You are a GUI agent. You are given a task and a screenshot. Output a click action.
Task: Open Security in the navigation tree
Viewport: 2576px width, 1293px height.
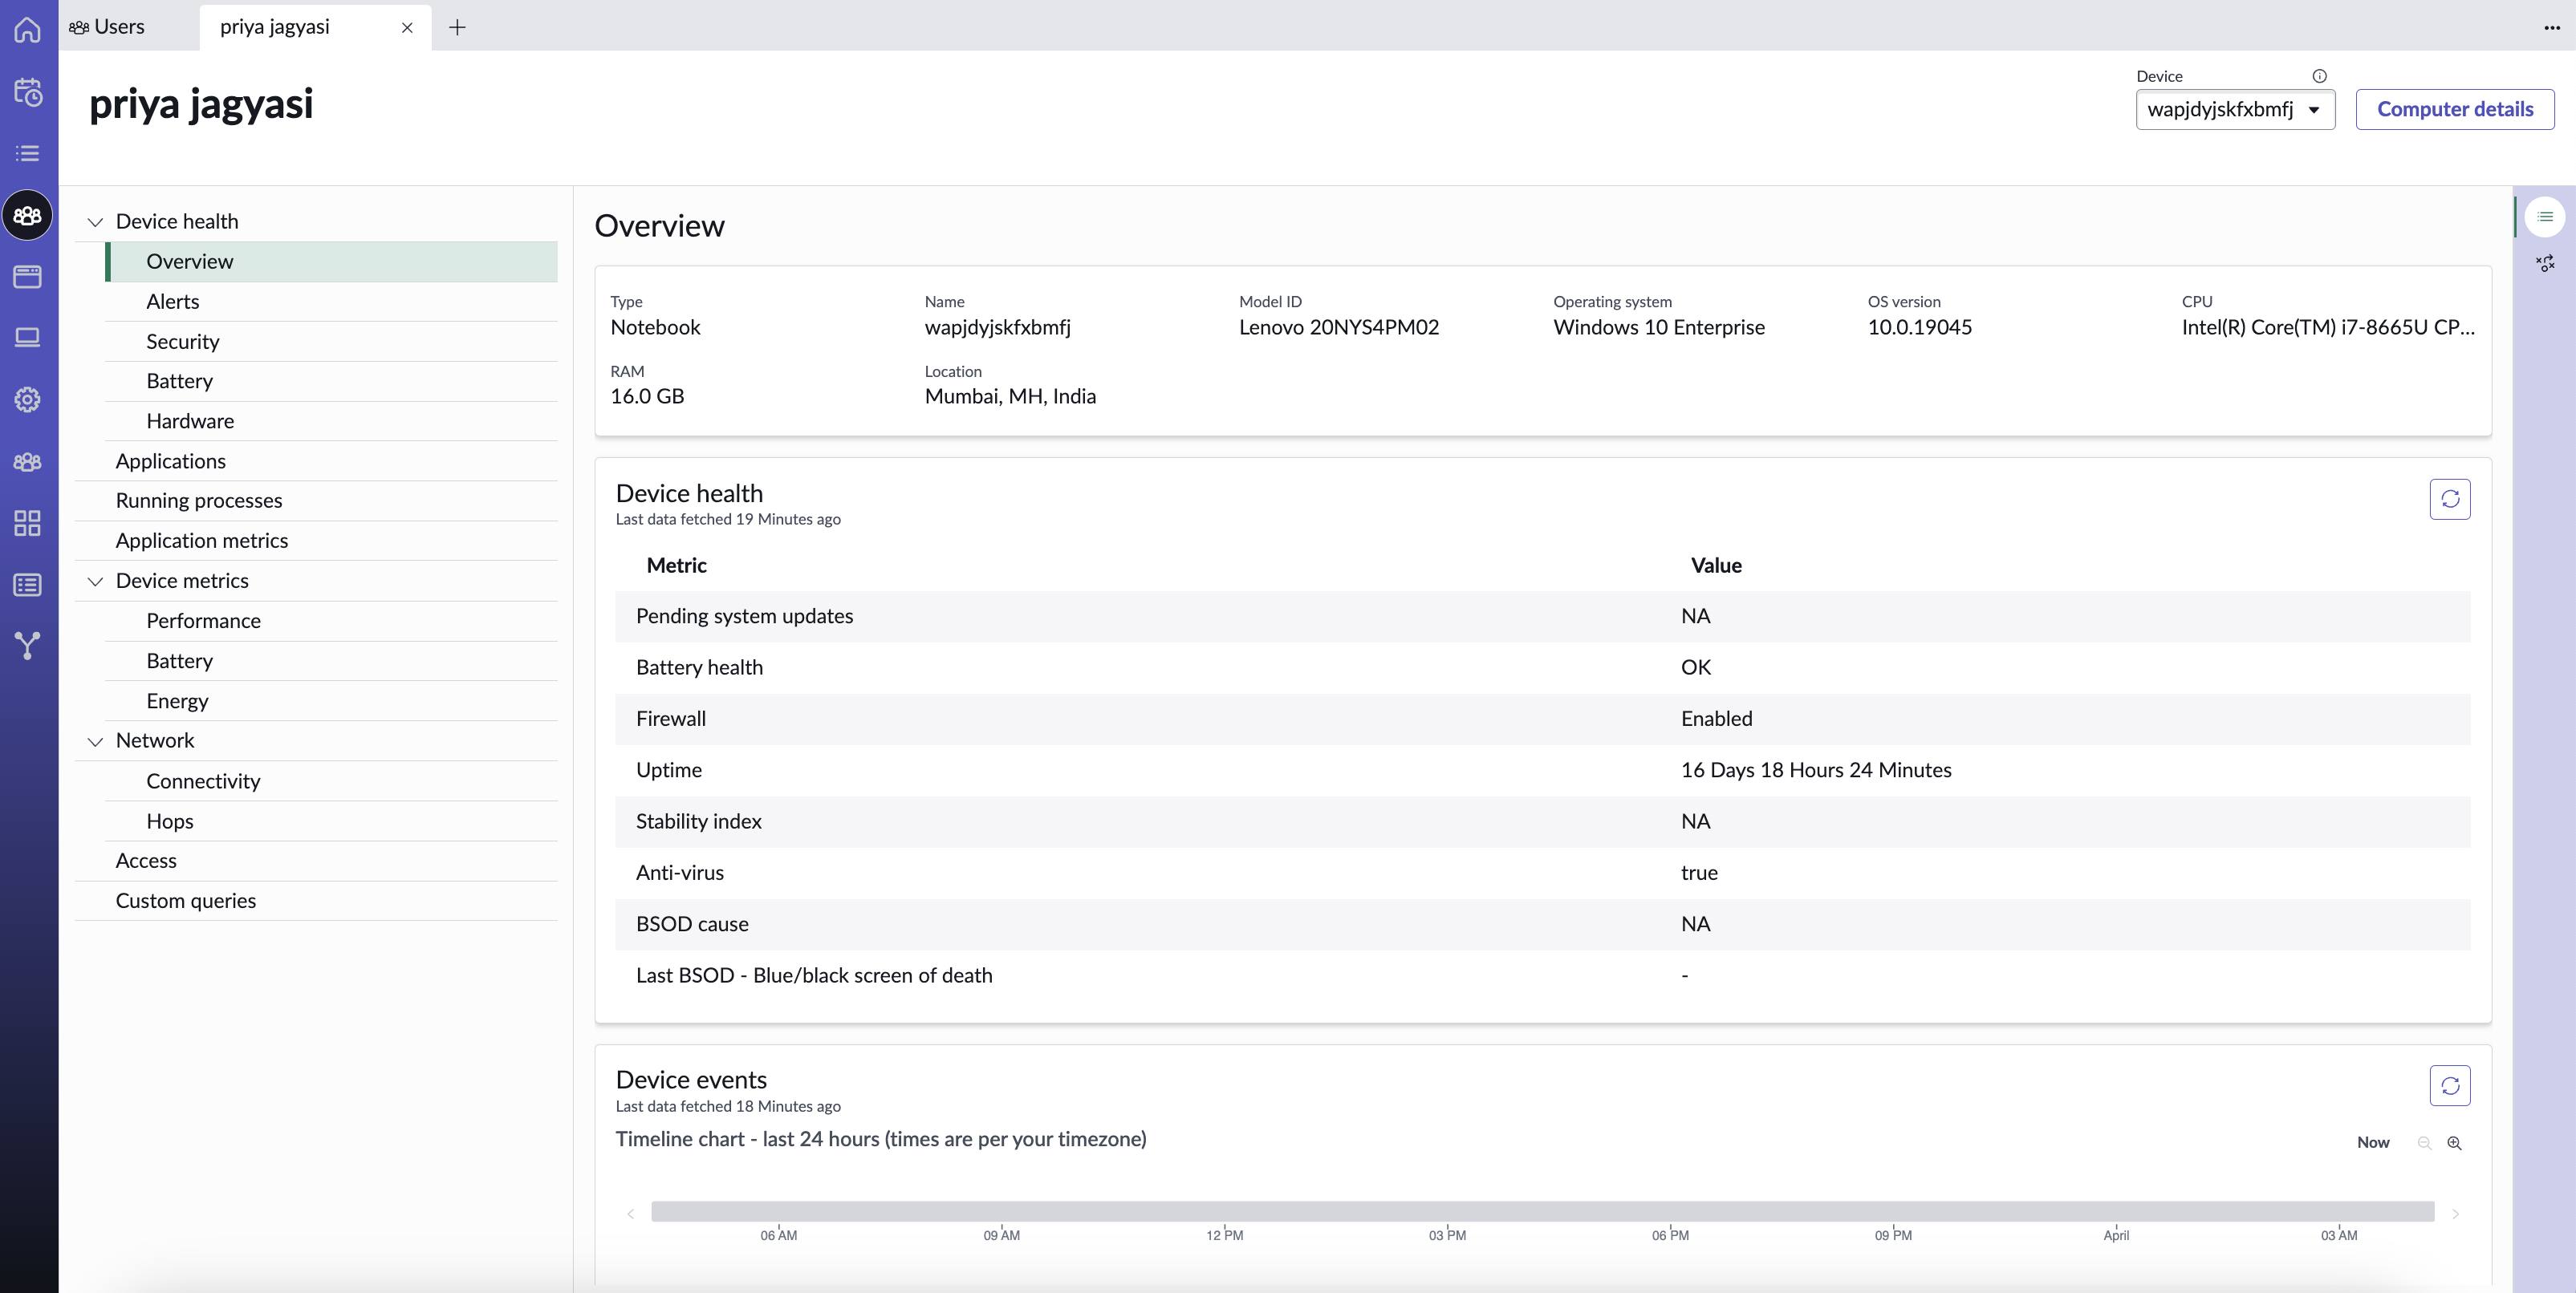tap(331, 342)
